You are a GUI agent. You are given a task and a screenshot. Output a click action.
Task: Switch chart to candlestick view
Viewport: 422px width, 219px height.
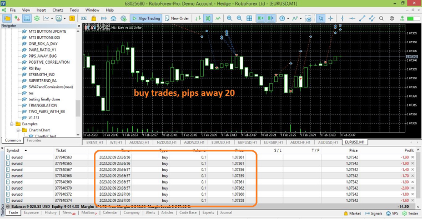(x=208, y=18)
